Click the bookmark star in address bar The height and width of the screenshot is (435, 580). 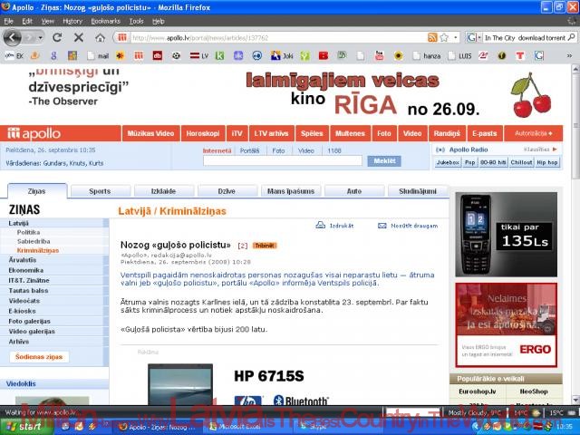coord(444,38)
